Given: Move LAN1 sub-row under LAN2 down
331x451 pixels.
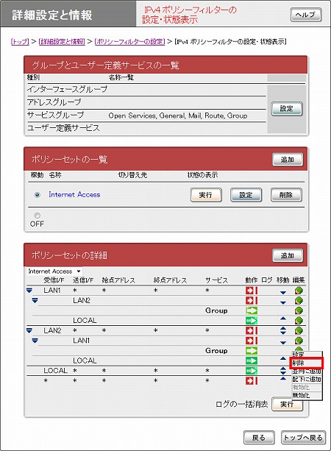Looking at the screenshot, I should (283, 343).
